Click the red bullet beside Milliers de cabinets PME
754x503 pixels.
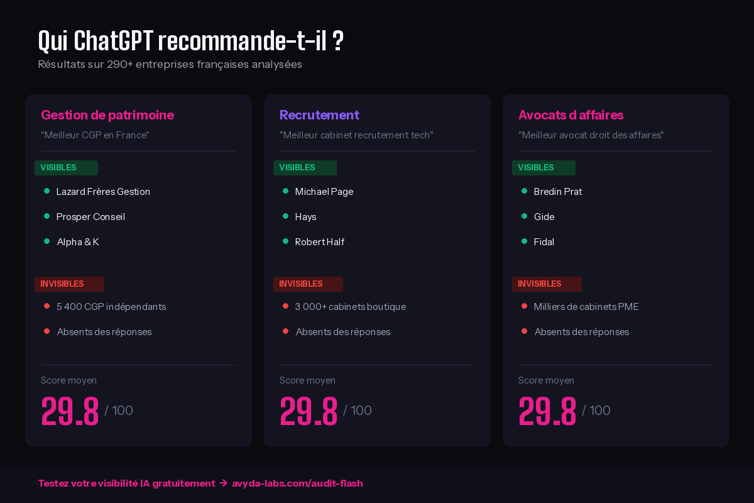pyautogui.click(x=524, y=306)
